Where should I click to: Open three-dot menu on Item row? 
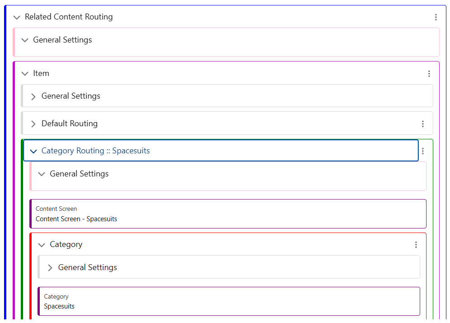coord(429,74)
